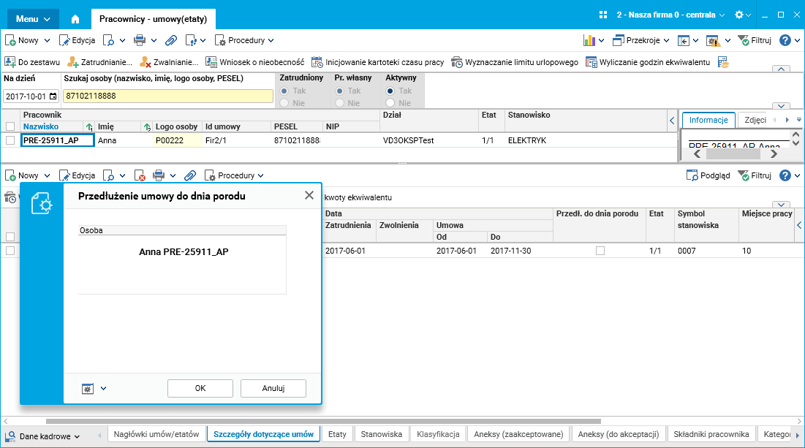Click the red delete icon in lower toolbar
805x448 pixels.
(x=138, y=175)
